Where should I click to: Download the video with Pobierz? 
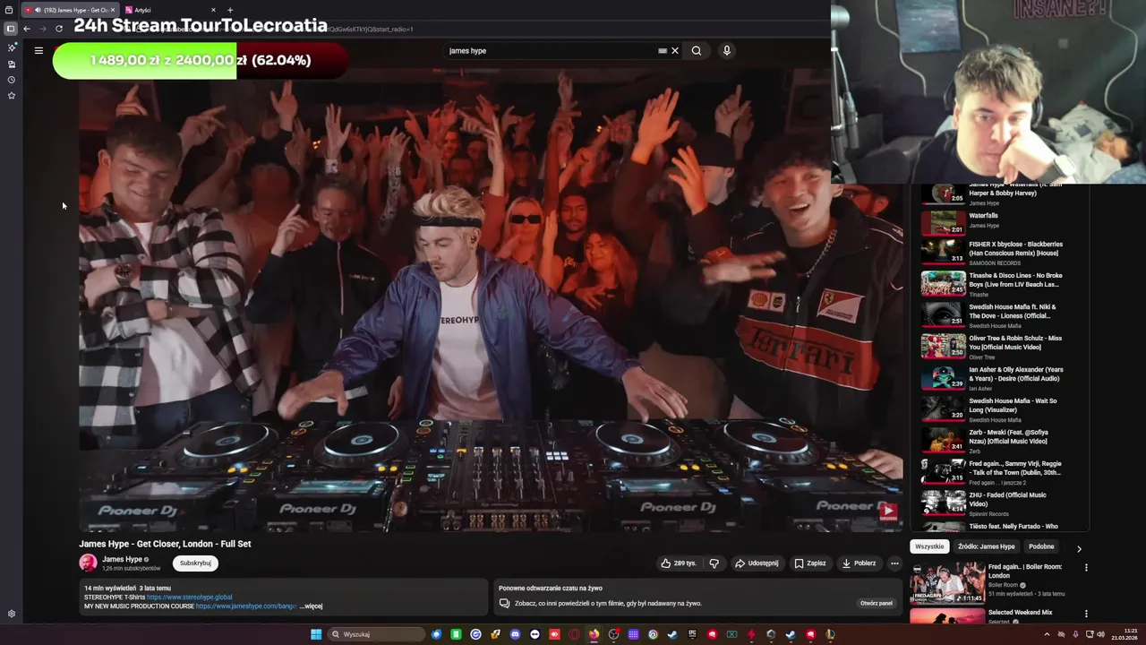[x=859, y=563]
